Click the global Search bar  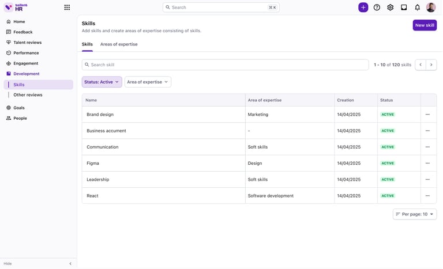[x=221, y=7]
